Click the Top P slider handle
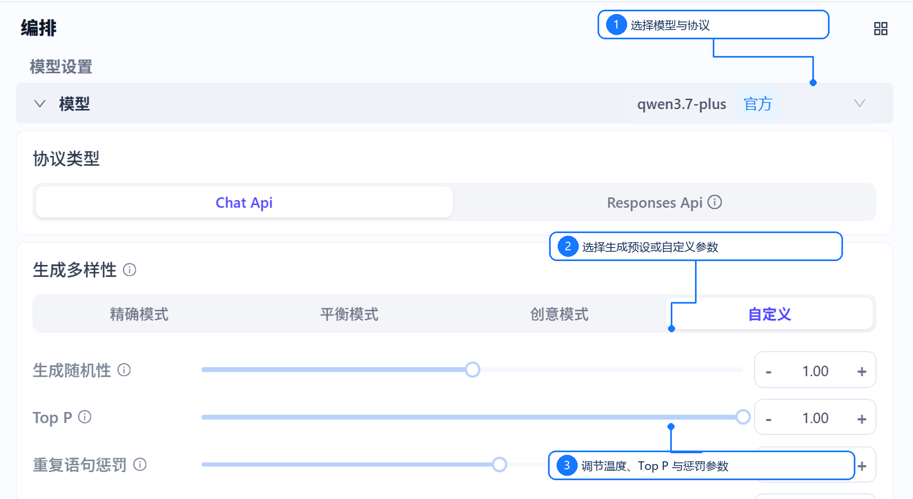Screen dimensions: 913x499 tap(743, 417)
